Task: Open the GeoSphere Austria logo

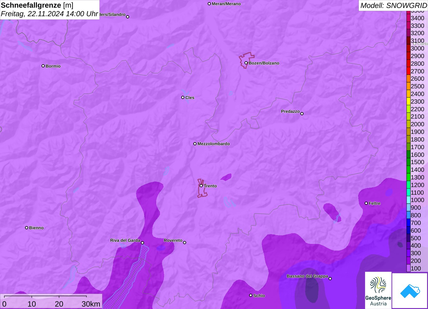Action: (x=378, y=290)
